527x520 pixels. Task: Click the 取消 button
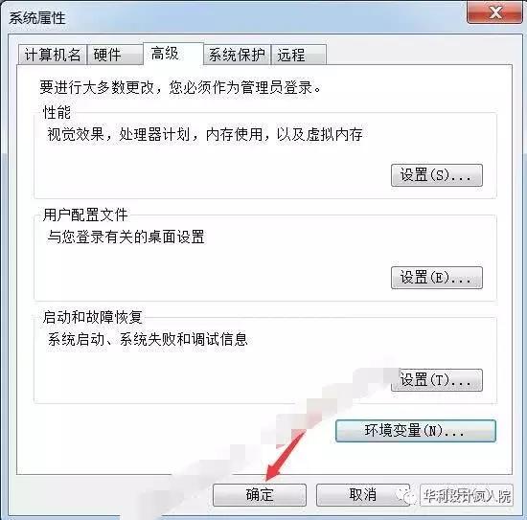coord(363,495)
